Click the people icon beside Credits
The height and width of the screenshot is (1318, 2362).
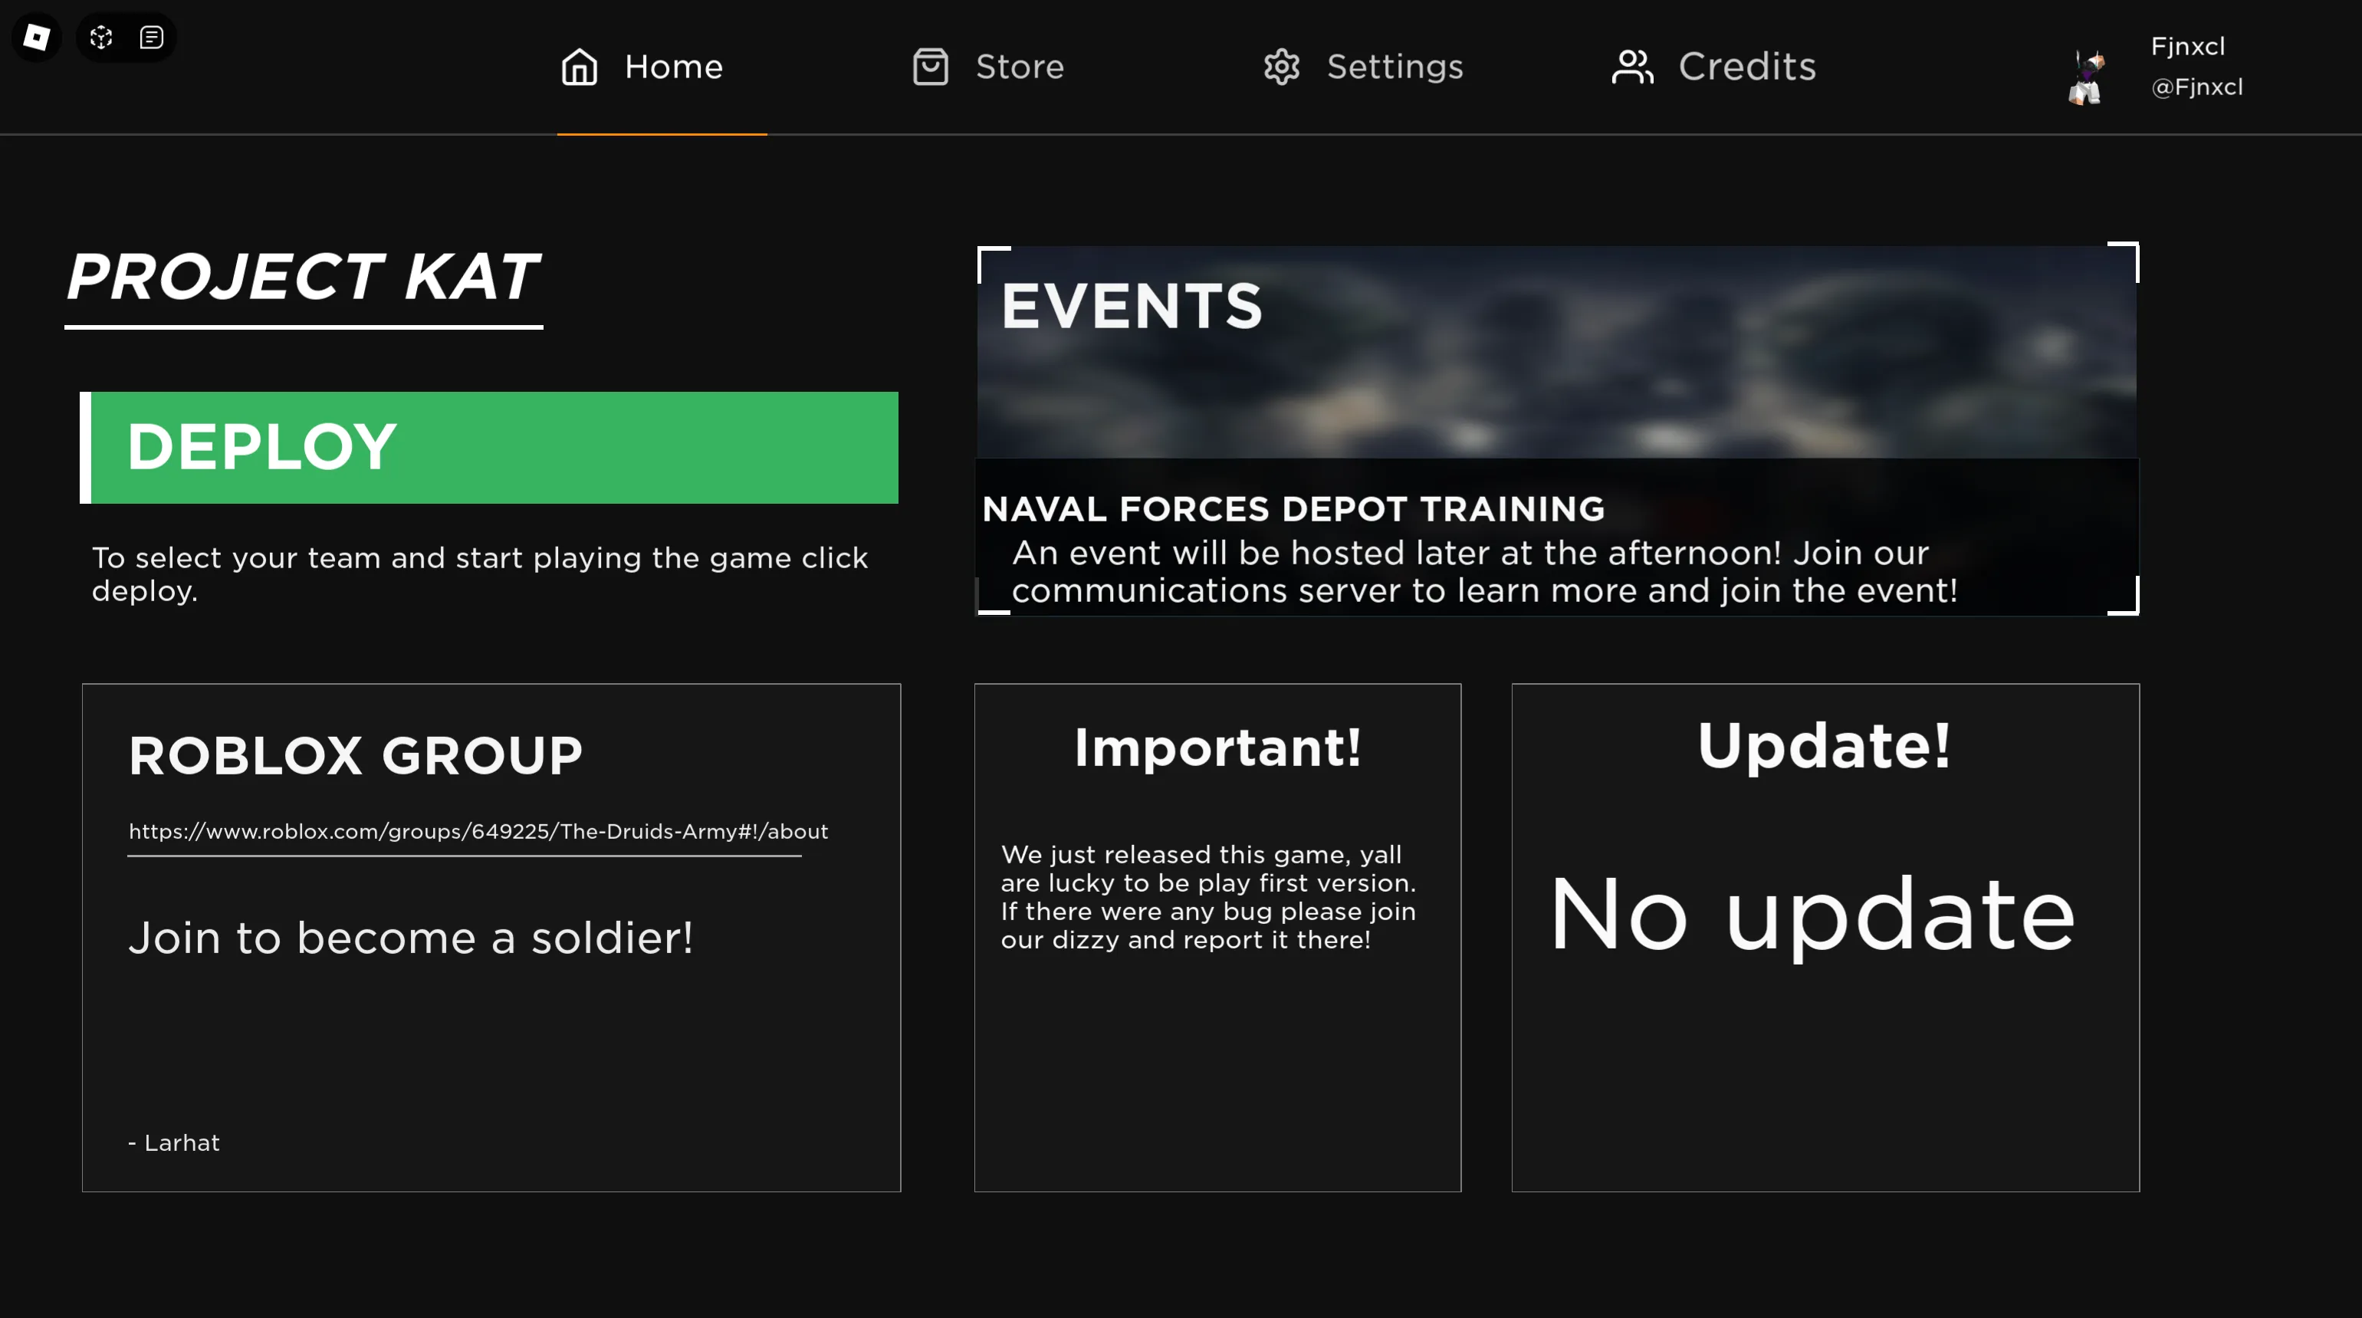click(1631, 67)
